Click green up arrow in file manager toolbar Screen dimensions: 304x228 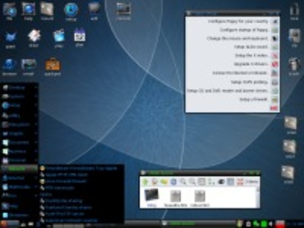[x=145, y=182]
